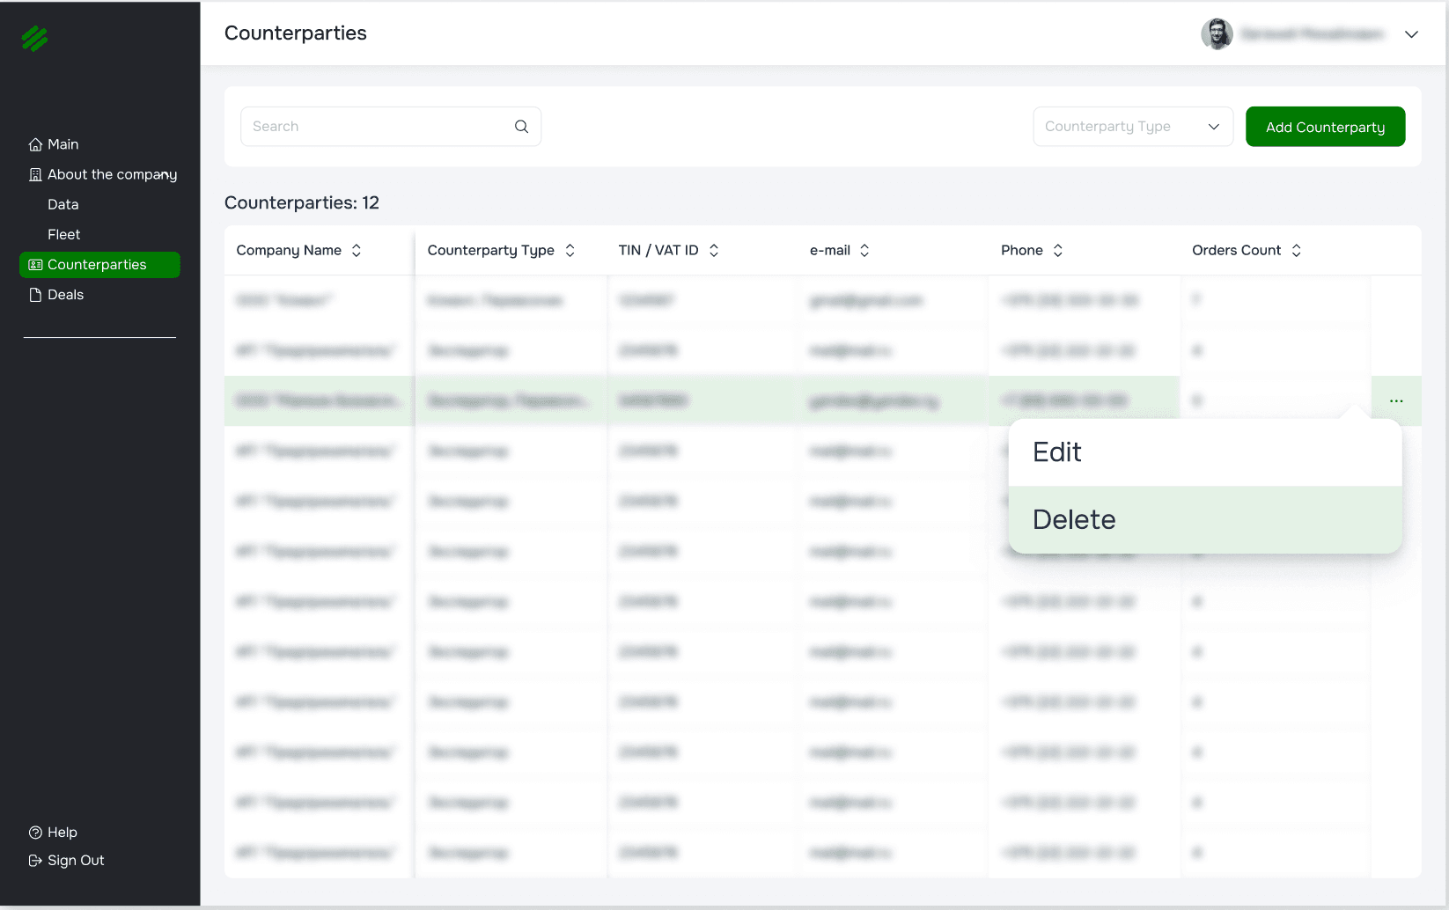Click the user avatar photo
The height and width of the screenshot is (910, 1449).
1217,34
